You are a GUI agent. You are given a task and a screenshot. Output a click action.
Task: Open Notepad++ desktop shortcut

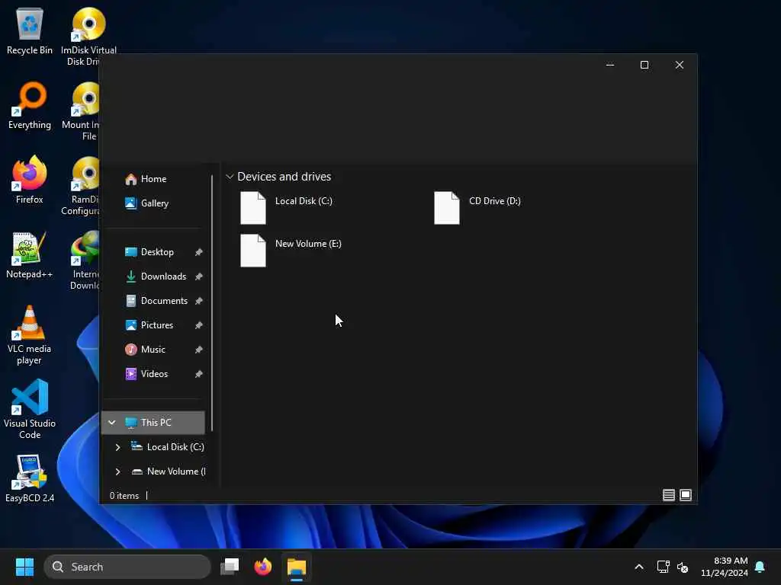pos(30,254)
